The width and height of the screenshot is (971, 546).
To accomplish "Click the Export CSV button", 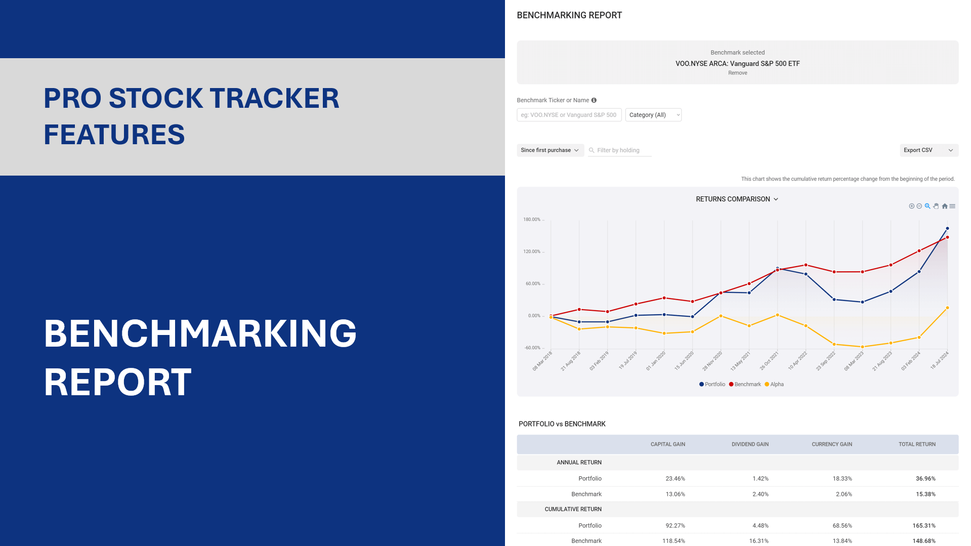I will tap(917, 150).
